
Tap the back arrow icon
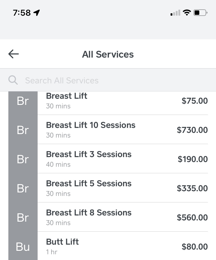pyautogui.click(x=14, y=54)
